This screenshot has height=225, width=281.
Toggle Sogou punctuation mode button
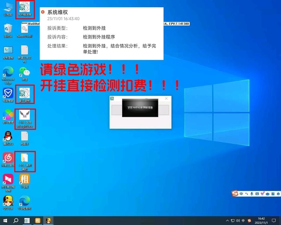click(246, 194)
